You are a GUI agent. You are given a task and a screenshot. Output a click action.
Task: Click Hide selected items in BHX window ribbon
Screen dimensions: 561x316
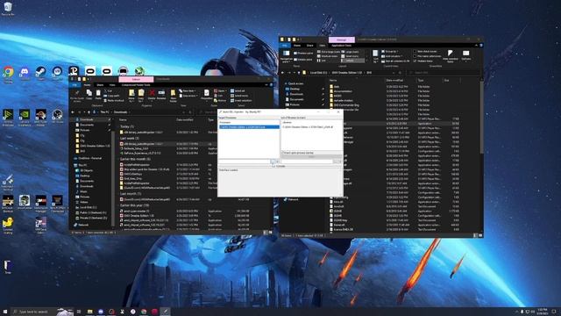[451, 56]
